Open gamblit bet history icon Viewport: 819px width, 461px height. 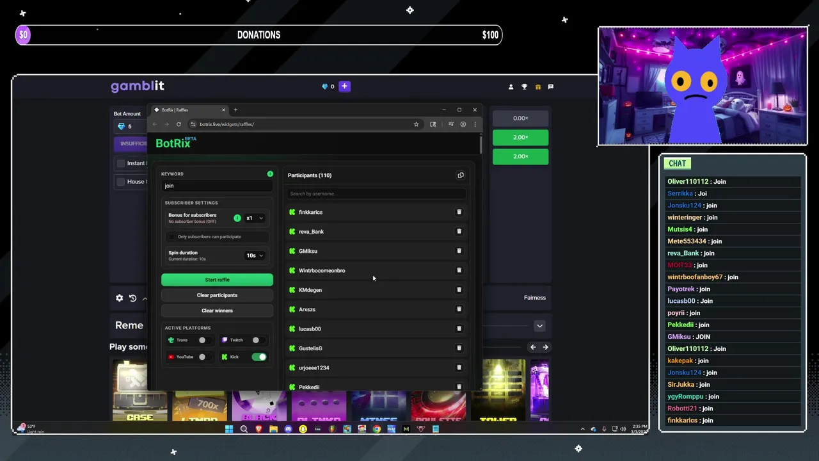(x=132, y=298)
